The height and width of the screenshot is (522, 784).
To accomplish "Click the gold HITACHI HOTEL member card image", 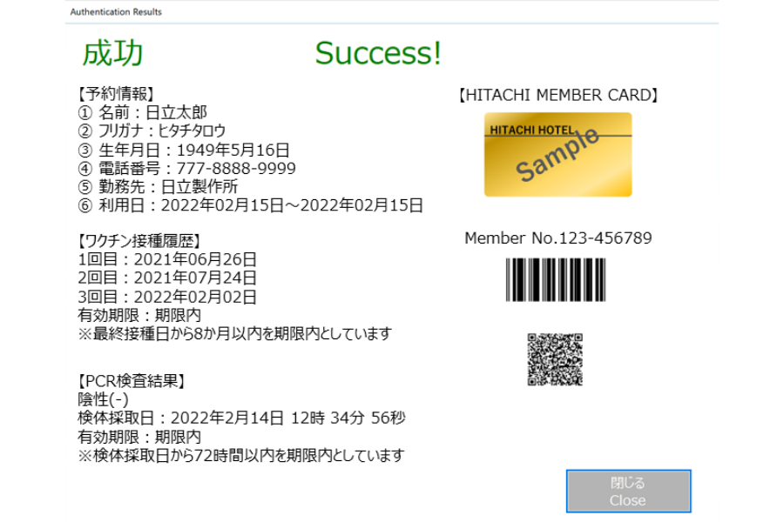I will click(x=558, y=154).
